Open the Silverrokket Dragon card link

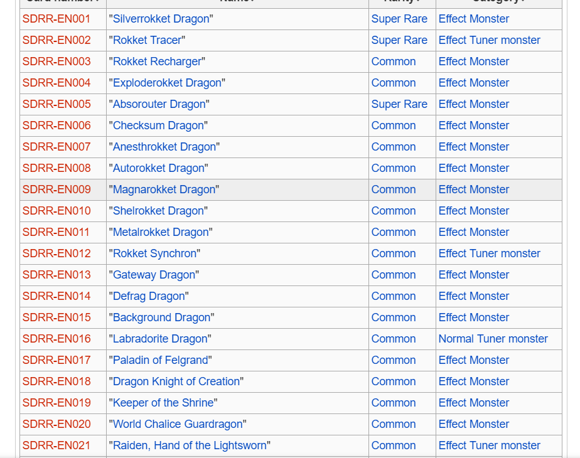(x=161, y=19)
